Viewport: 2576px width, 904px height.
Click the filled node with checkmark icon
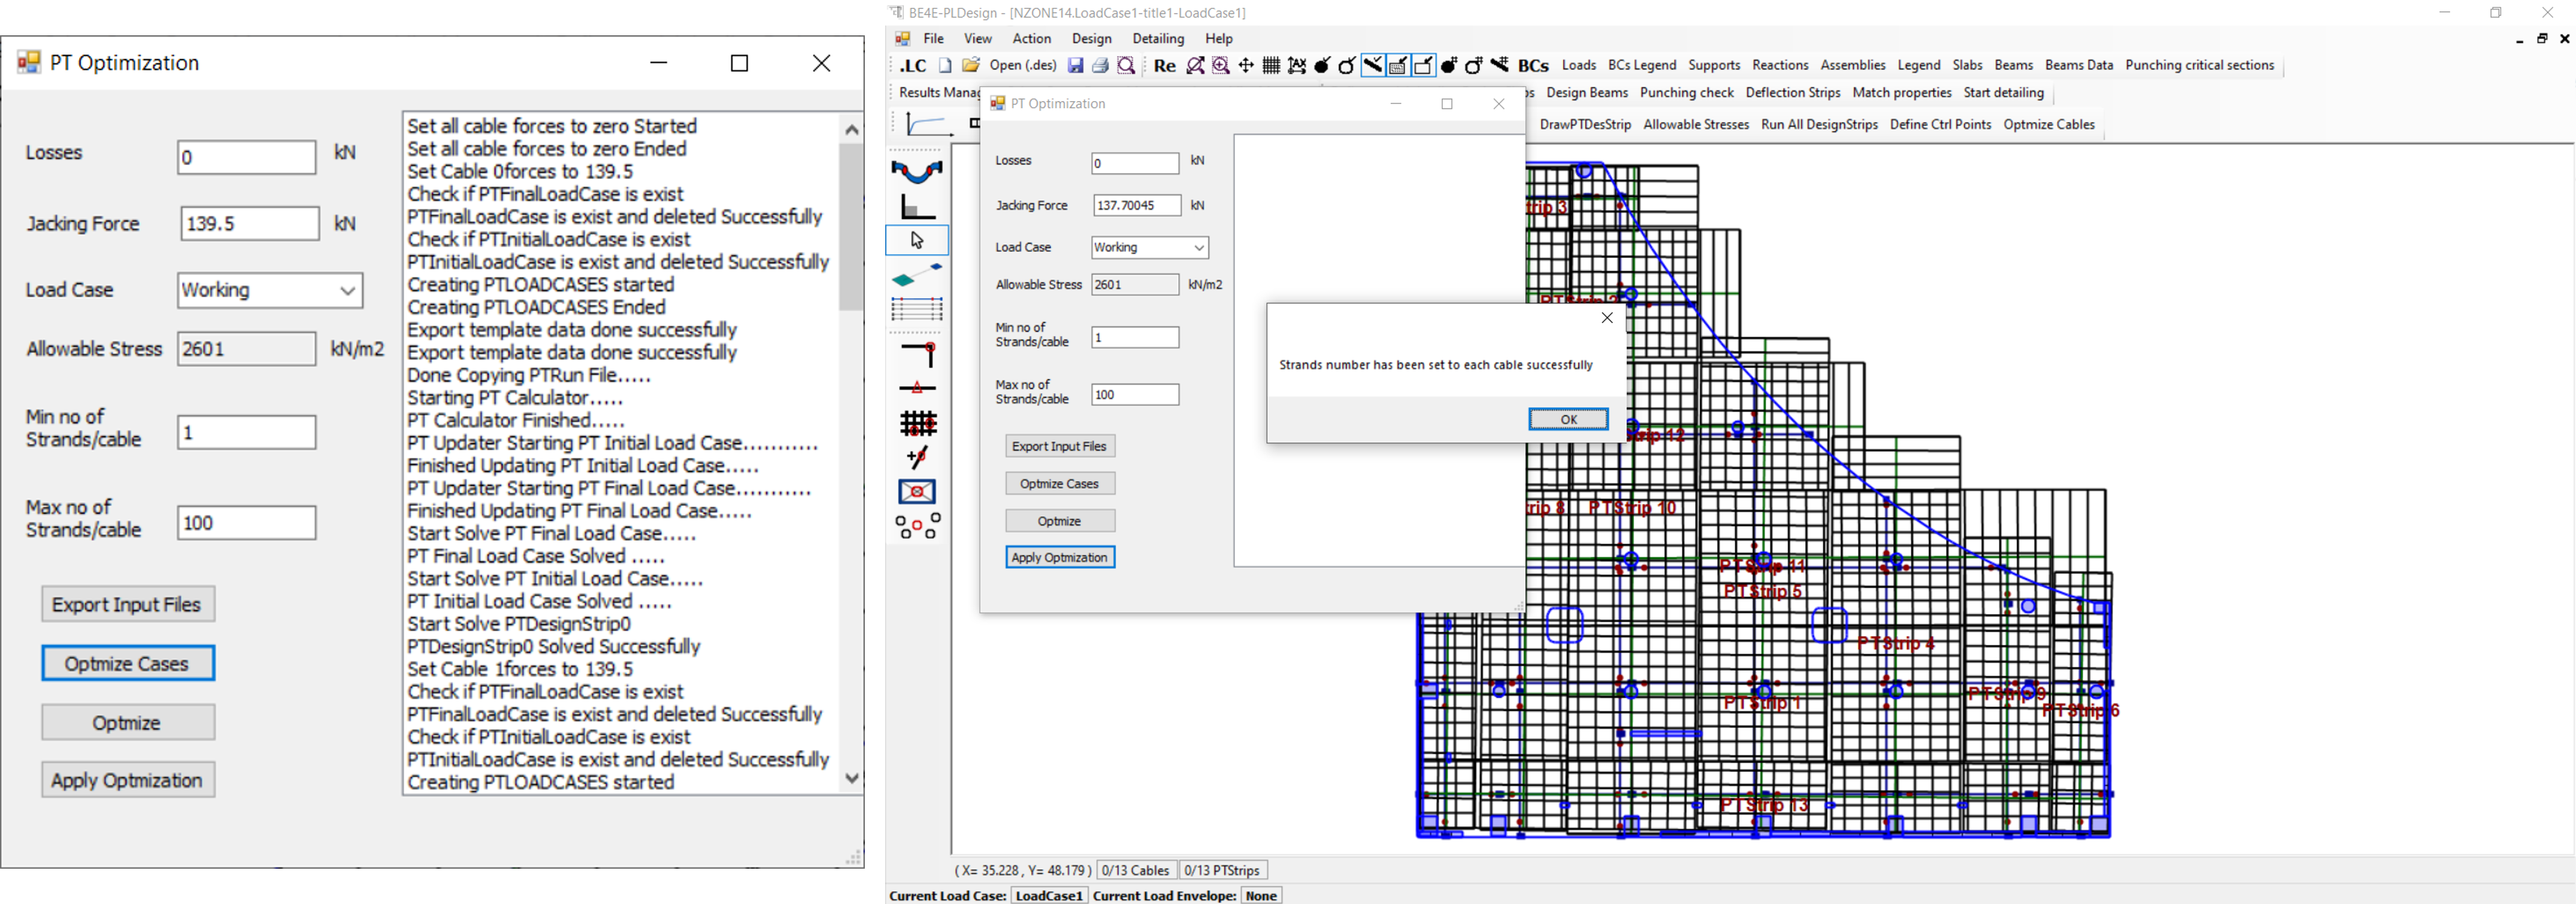click(1322, 66)
